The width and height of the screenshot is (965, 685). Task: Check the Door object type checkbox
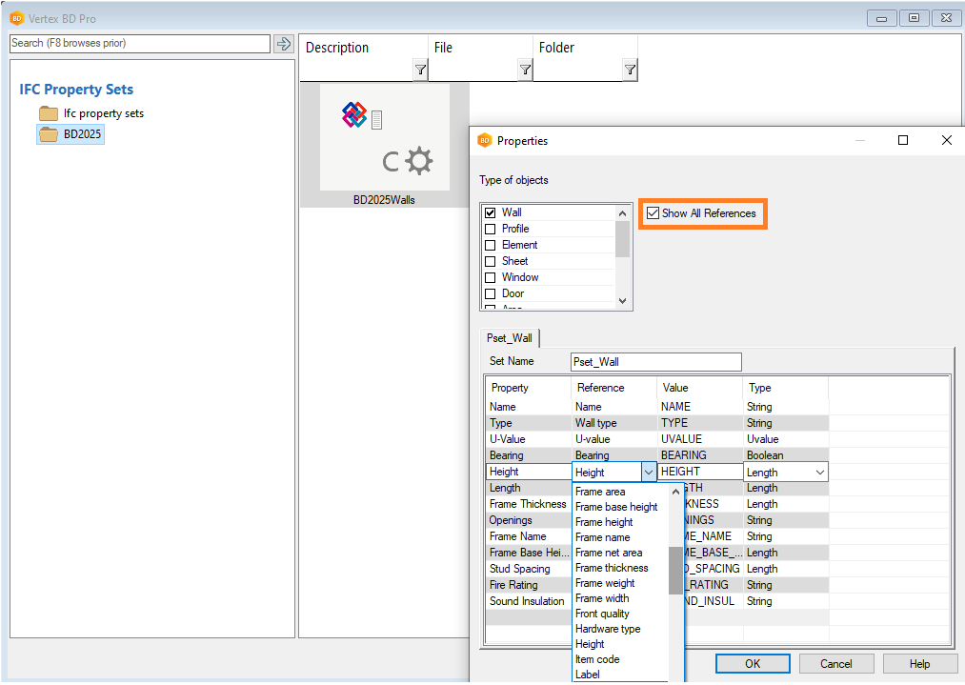point(491,293)
